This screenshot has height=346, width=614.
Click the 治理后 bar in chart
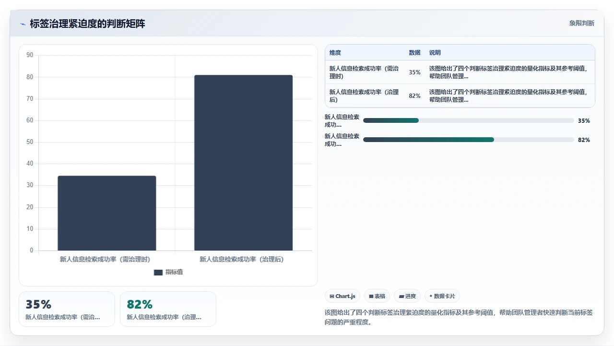coord(243,163)
